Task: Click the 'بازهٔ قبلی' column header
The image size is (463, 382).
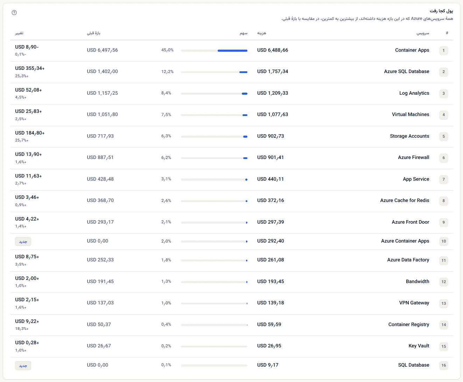Action: [93, 33]
